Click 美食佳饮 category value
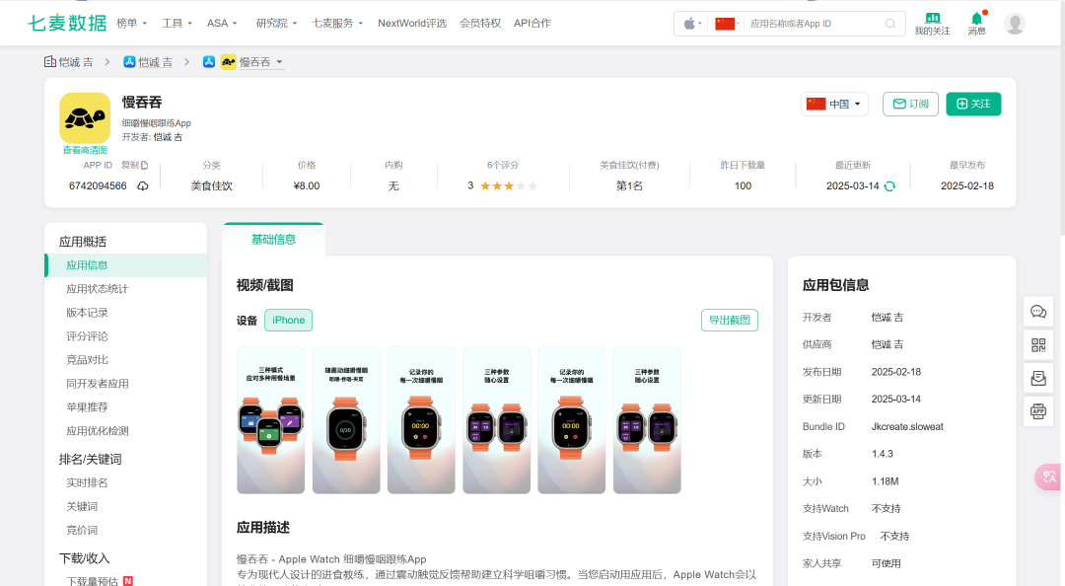 coord(212,186)
